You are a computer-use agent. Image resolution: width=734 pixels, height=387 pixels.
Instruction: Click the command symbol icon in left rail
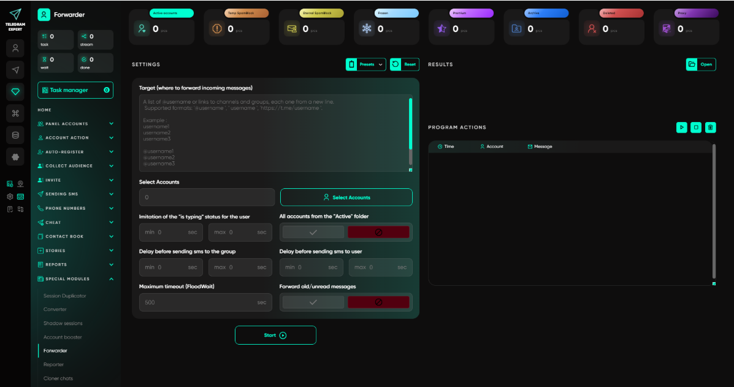15,113
